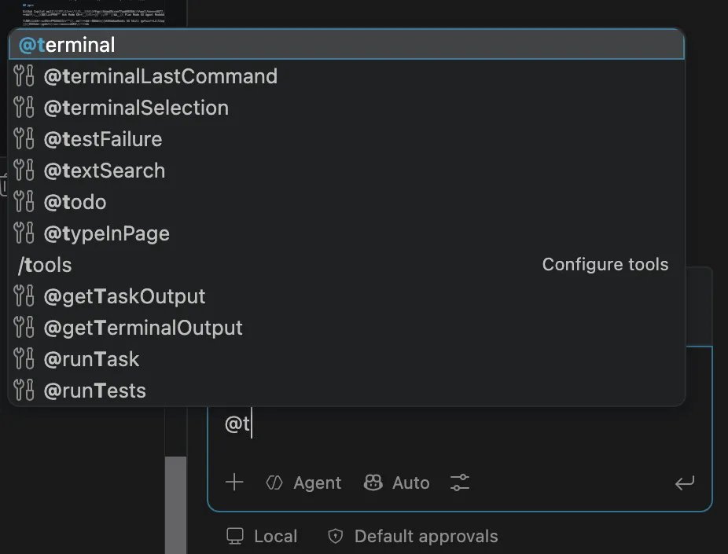Click Default approvals shield button
728x554 pixels.
point(413,536)
